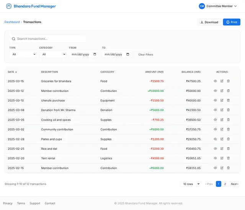View the Rice and dal transaction
Screen dimensions: 245x210
(215, 149)
